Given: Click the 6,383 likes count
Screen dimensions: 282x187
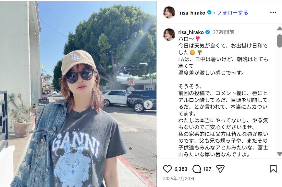Looking at the screenshot, I should 181,169.
